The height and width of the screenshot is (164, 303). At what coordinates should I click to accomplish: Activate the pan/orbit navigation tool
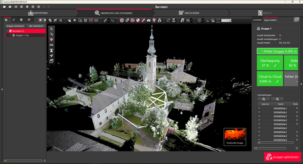[x=51, y=40]
